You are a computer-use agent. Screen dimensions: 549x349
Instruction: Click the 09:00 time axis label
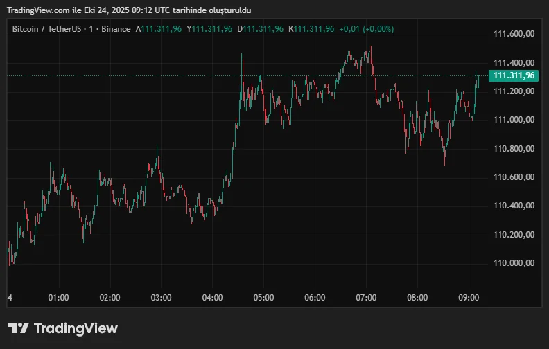[x=469, y=298]
